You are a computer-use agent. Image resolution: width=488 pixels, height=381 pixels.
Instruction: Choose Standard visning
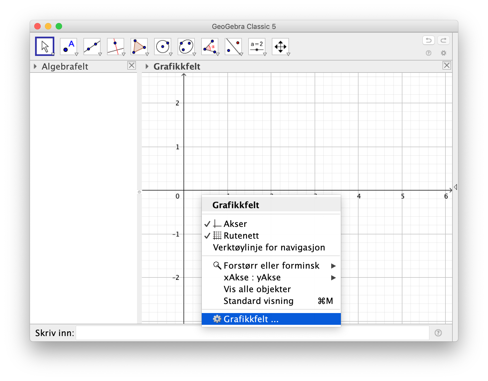(x=271, y=301)
